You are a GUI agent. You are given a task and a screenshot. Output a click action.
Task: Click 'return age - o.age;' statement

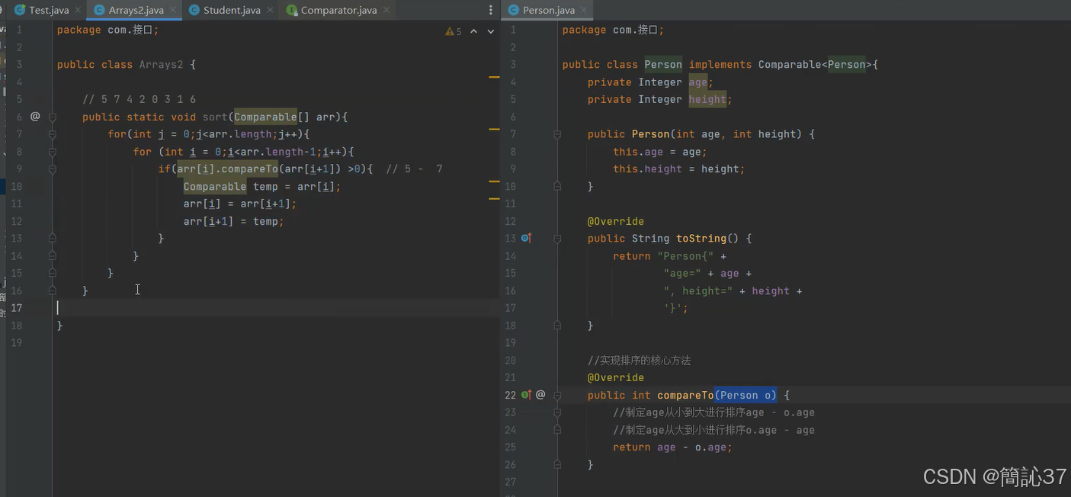673,447
